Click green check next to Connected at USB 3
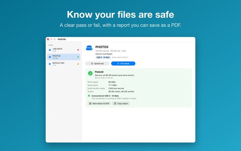The height and width of the screenshot is (151, 241). click(89, 96)
